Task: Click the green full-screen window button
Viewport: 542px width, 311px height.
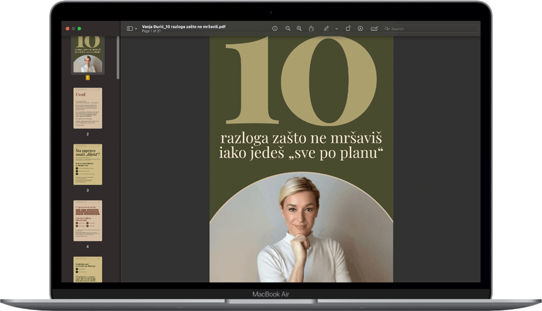Action: [79, 29]
